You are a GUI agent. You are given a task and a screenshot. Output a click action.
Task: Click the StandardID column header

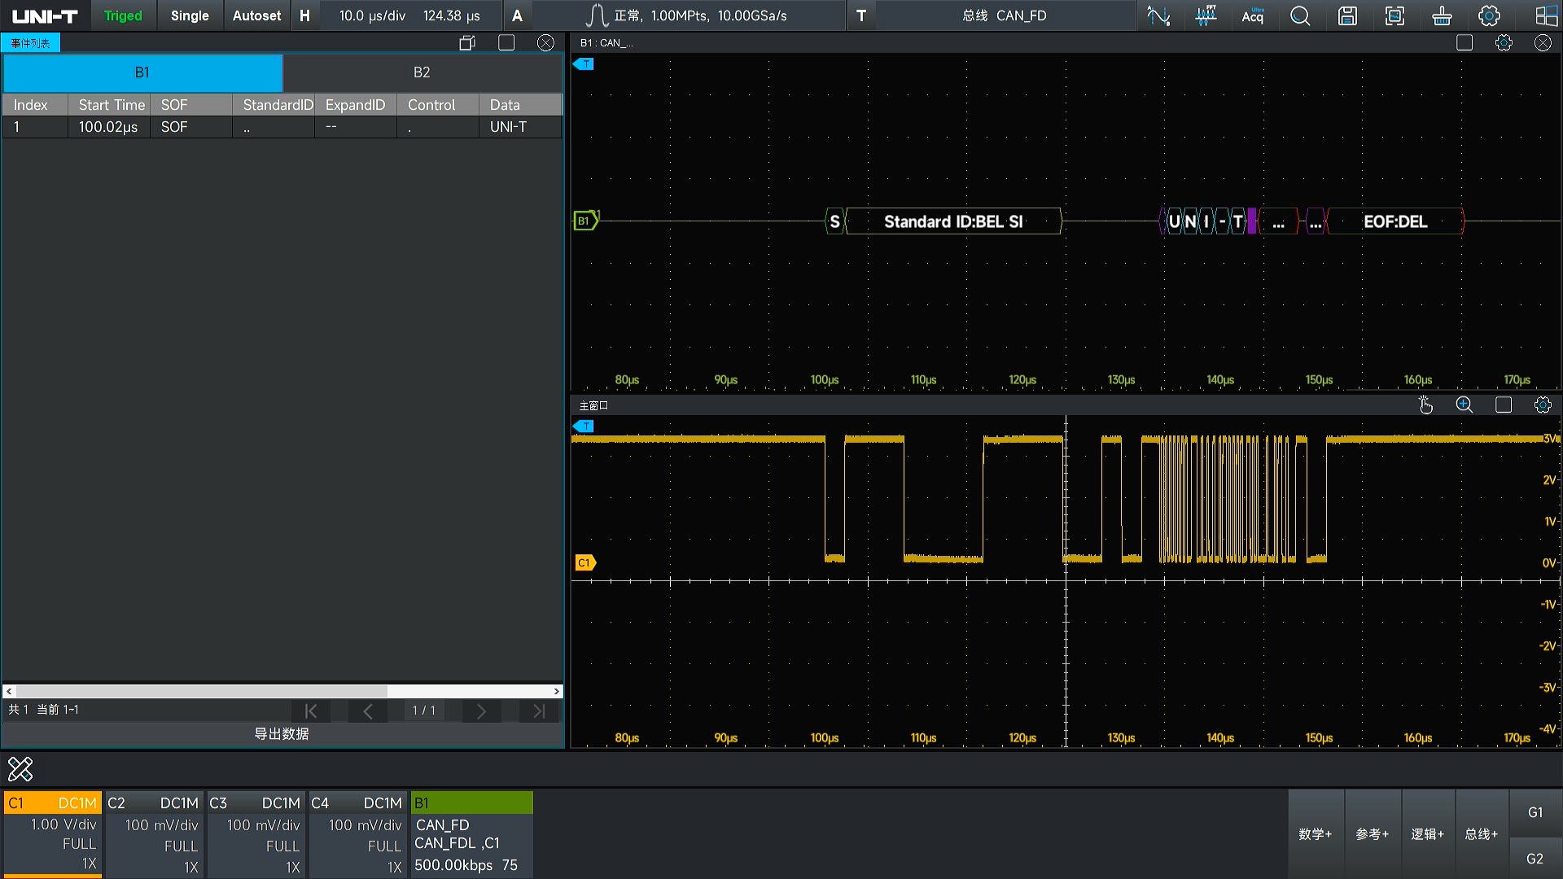[x=274, y=105]
